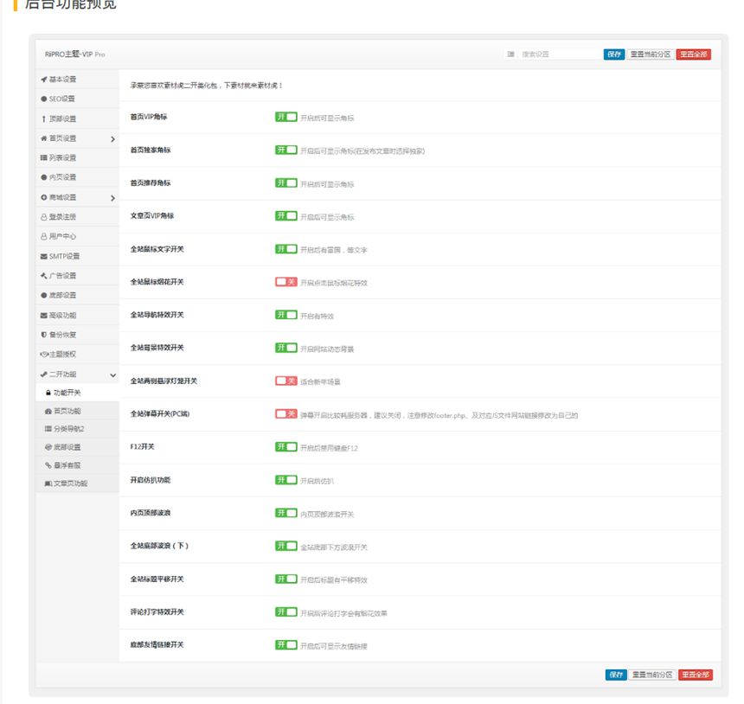Click the bottom red 重置全部 button
744x704 pixels.
pyautogui.click(x=695, y=675)
